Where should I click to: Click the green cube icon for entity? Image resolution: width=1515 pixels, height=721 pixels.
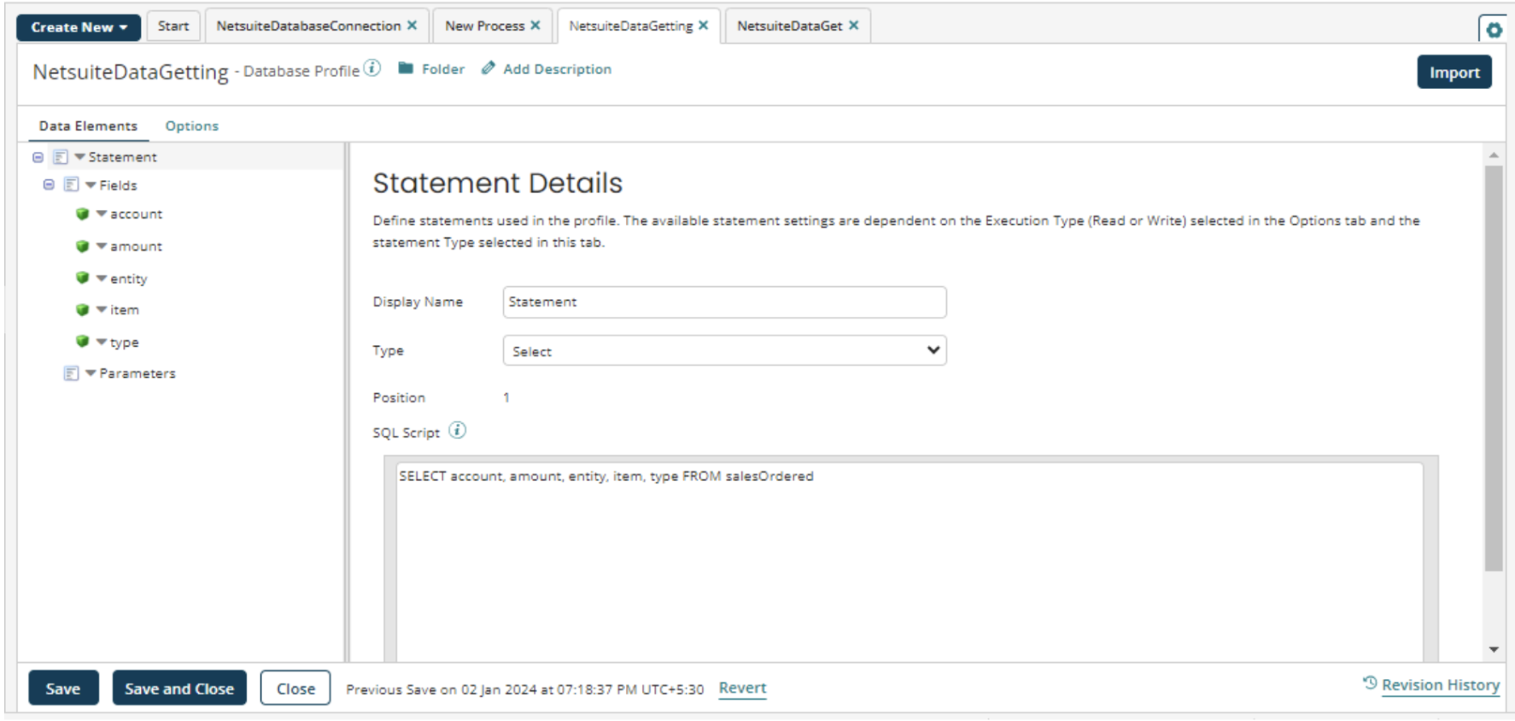tap(82, 278)
